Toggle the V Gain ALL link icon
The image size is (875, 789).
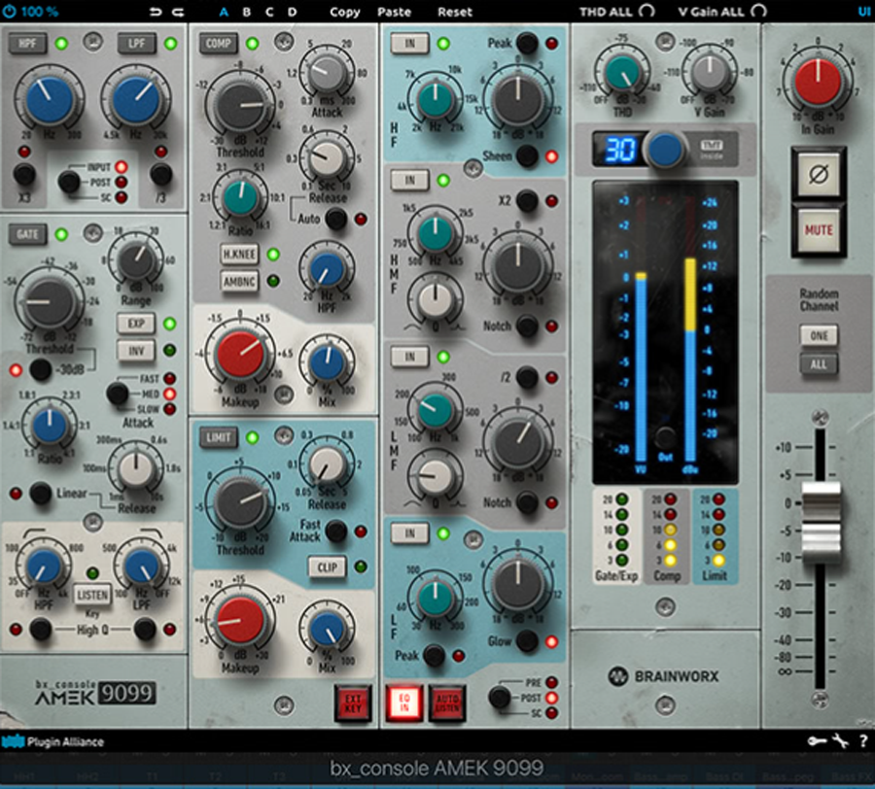click(x=759, y=11)
